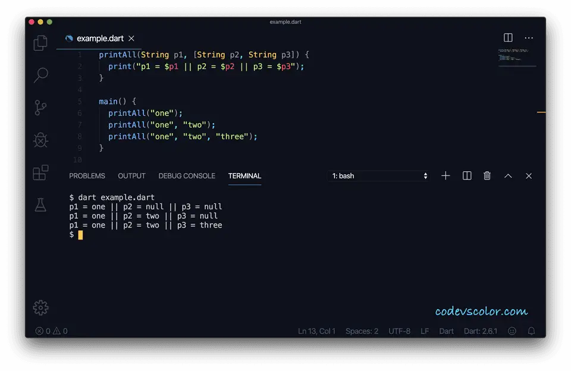
Task: Kill the terminal with the trash icon
Action: pyautogui.click(x=487, y=176)
